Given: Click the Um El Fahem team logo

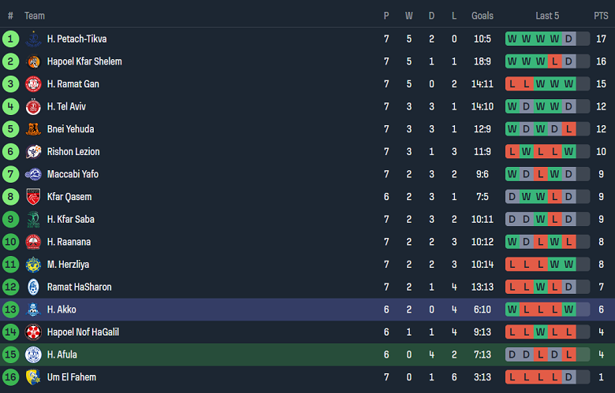Looking at the screenshot, I should click(33, 377).
